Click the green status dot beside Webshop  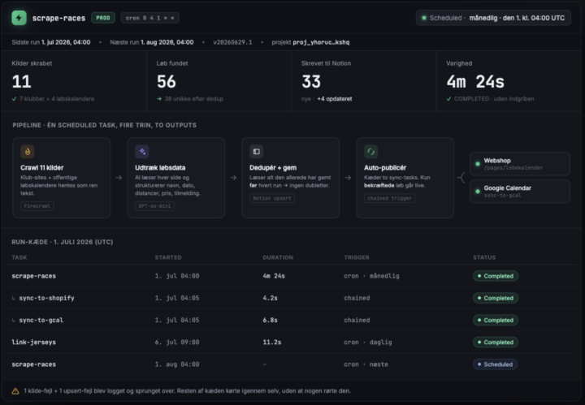coord(478,164)
